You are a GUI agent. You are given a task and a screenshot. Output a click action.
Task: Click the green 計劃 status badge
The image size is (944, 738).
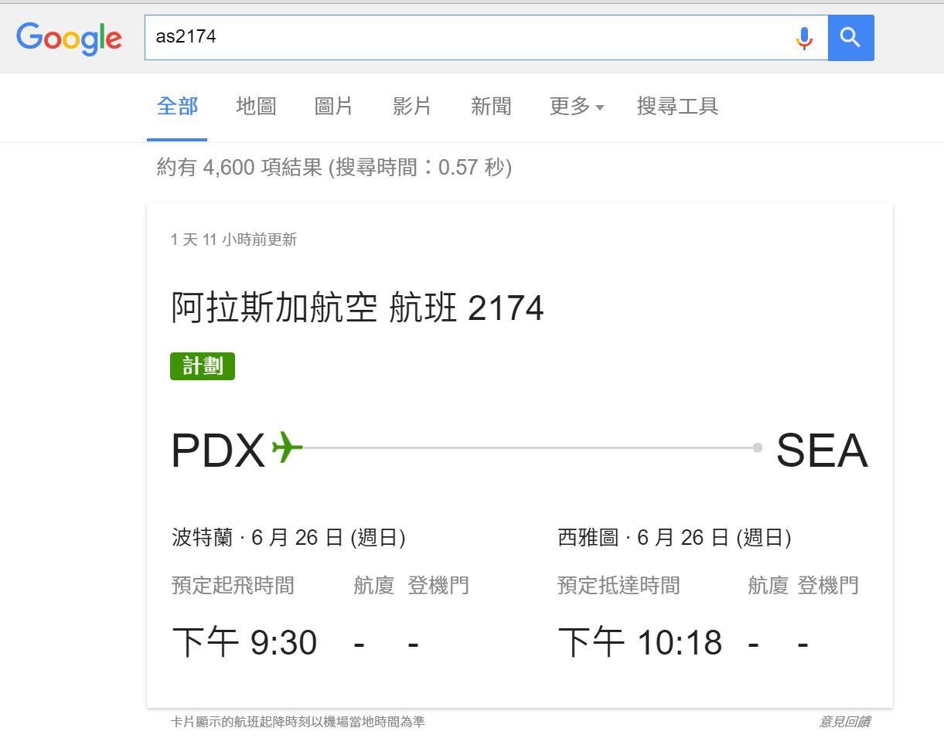(x=203, y=366)
